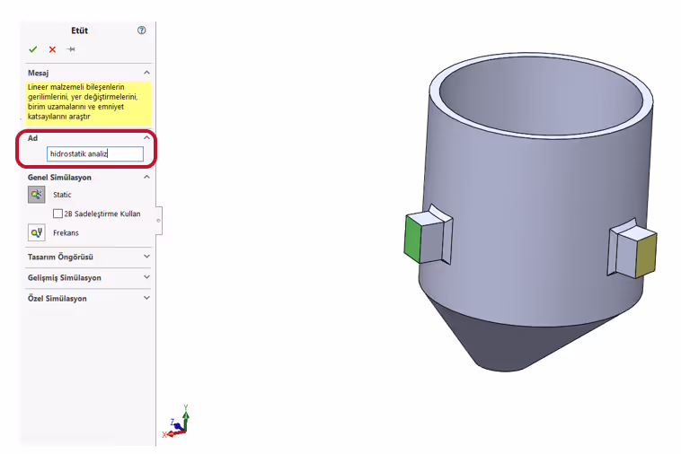Pin the Etüt property panel

[x=71, y=49]
